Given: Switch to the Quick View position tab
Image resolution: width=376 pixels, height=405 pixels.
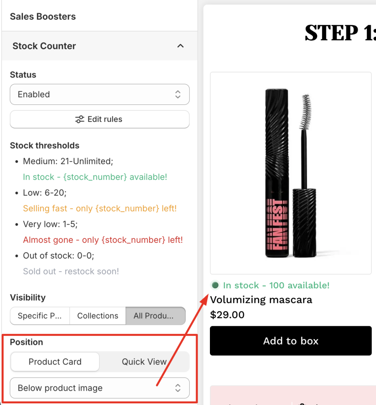Looking at the screenshot, I should [x=144, y=361].
